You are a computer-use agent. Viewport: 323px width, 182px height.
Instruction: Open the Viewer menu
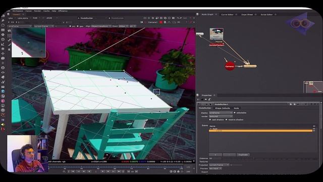[28, 11]
